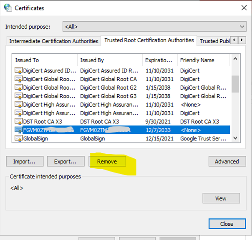This screenshot has height=240, width=252.
Task: Sort by the Friendly Name column header
Action: pos(204,60)
